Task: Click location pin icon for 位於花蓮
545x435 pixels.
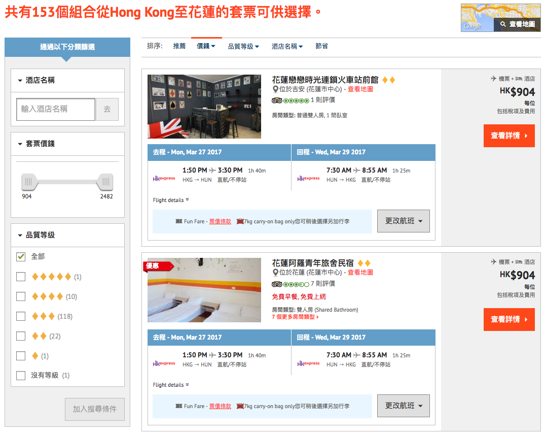Action: (x=275, y=273)
